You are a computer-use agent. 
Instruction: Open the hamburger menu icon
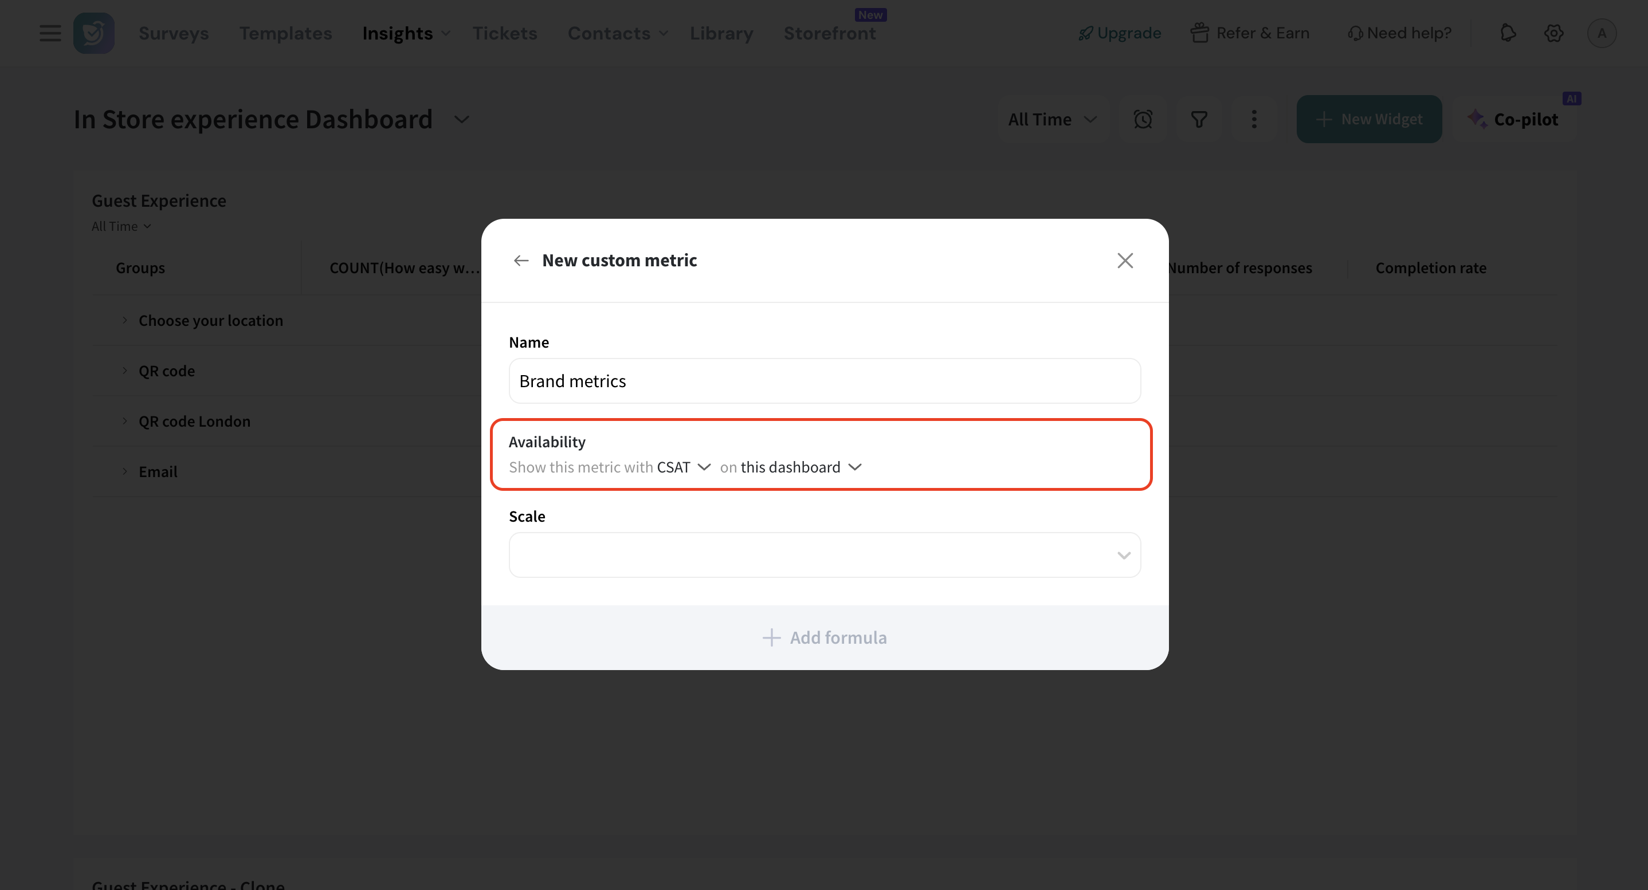pyautogui.click(x=50, y=33)
